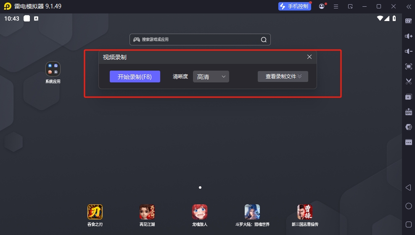Viewport: 415px width, 235px height.
Task: Minimize the emulator window
Action: coord(365,6)
